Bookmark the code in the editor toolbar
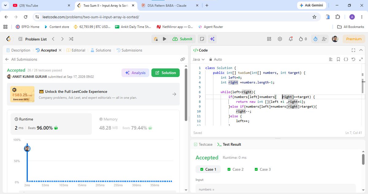 point(338,59)
